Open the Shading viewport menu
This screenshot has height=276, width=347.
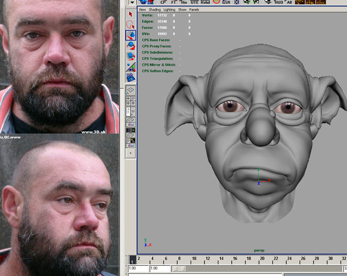click(x=155, y=9)
